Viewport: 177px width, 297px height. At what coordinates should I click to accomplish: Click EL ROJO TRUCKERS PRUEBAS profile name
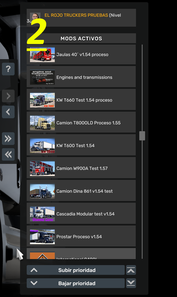pyautogui.click(x=76, y=15)
